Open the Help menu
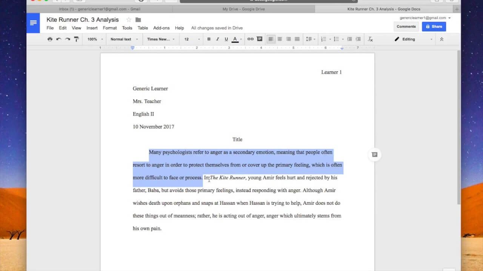Viewport: 483px width, 271px height. point(180,28)
